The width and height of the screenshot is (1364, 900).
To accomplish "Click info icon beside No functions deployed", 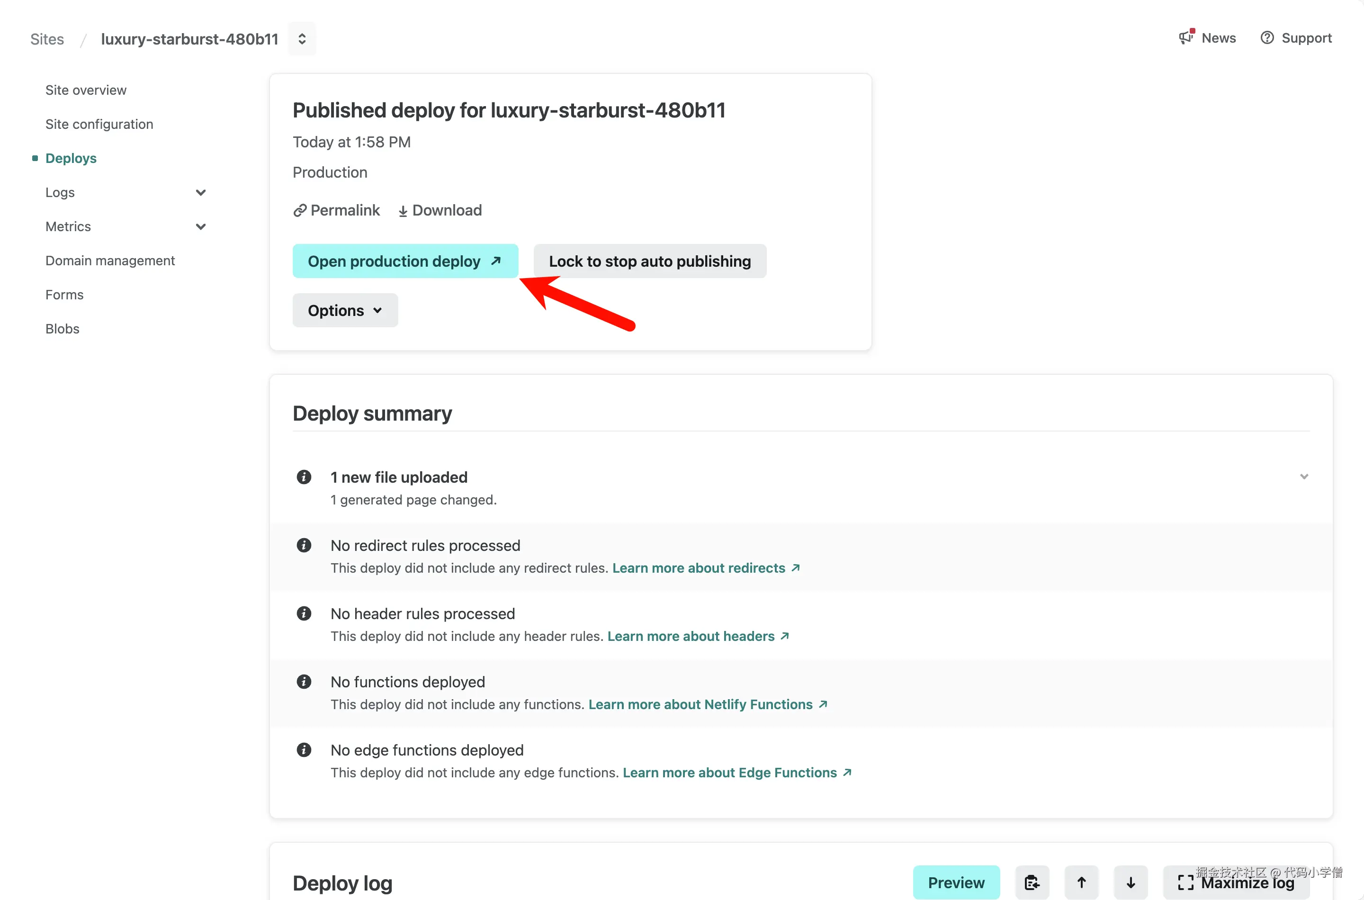I will pos(304,681).
